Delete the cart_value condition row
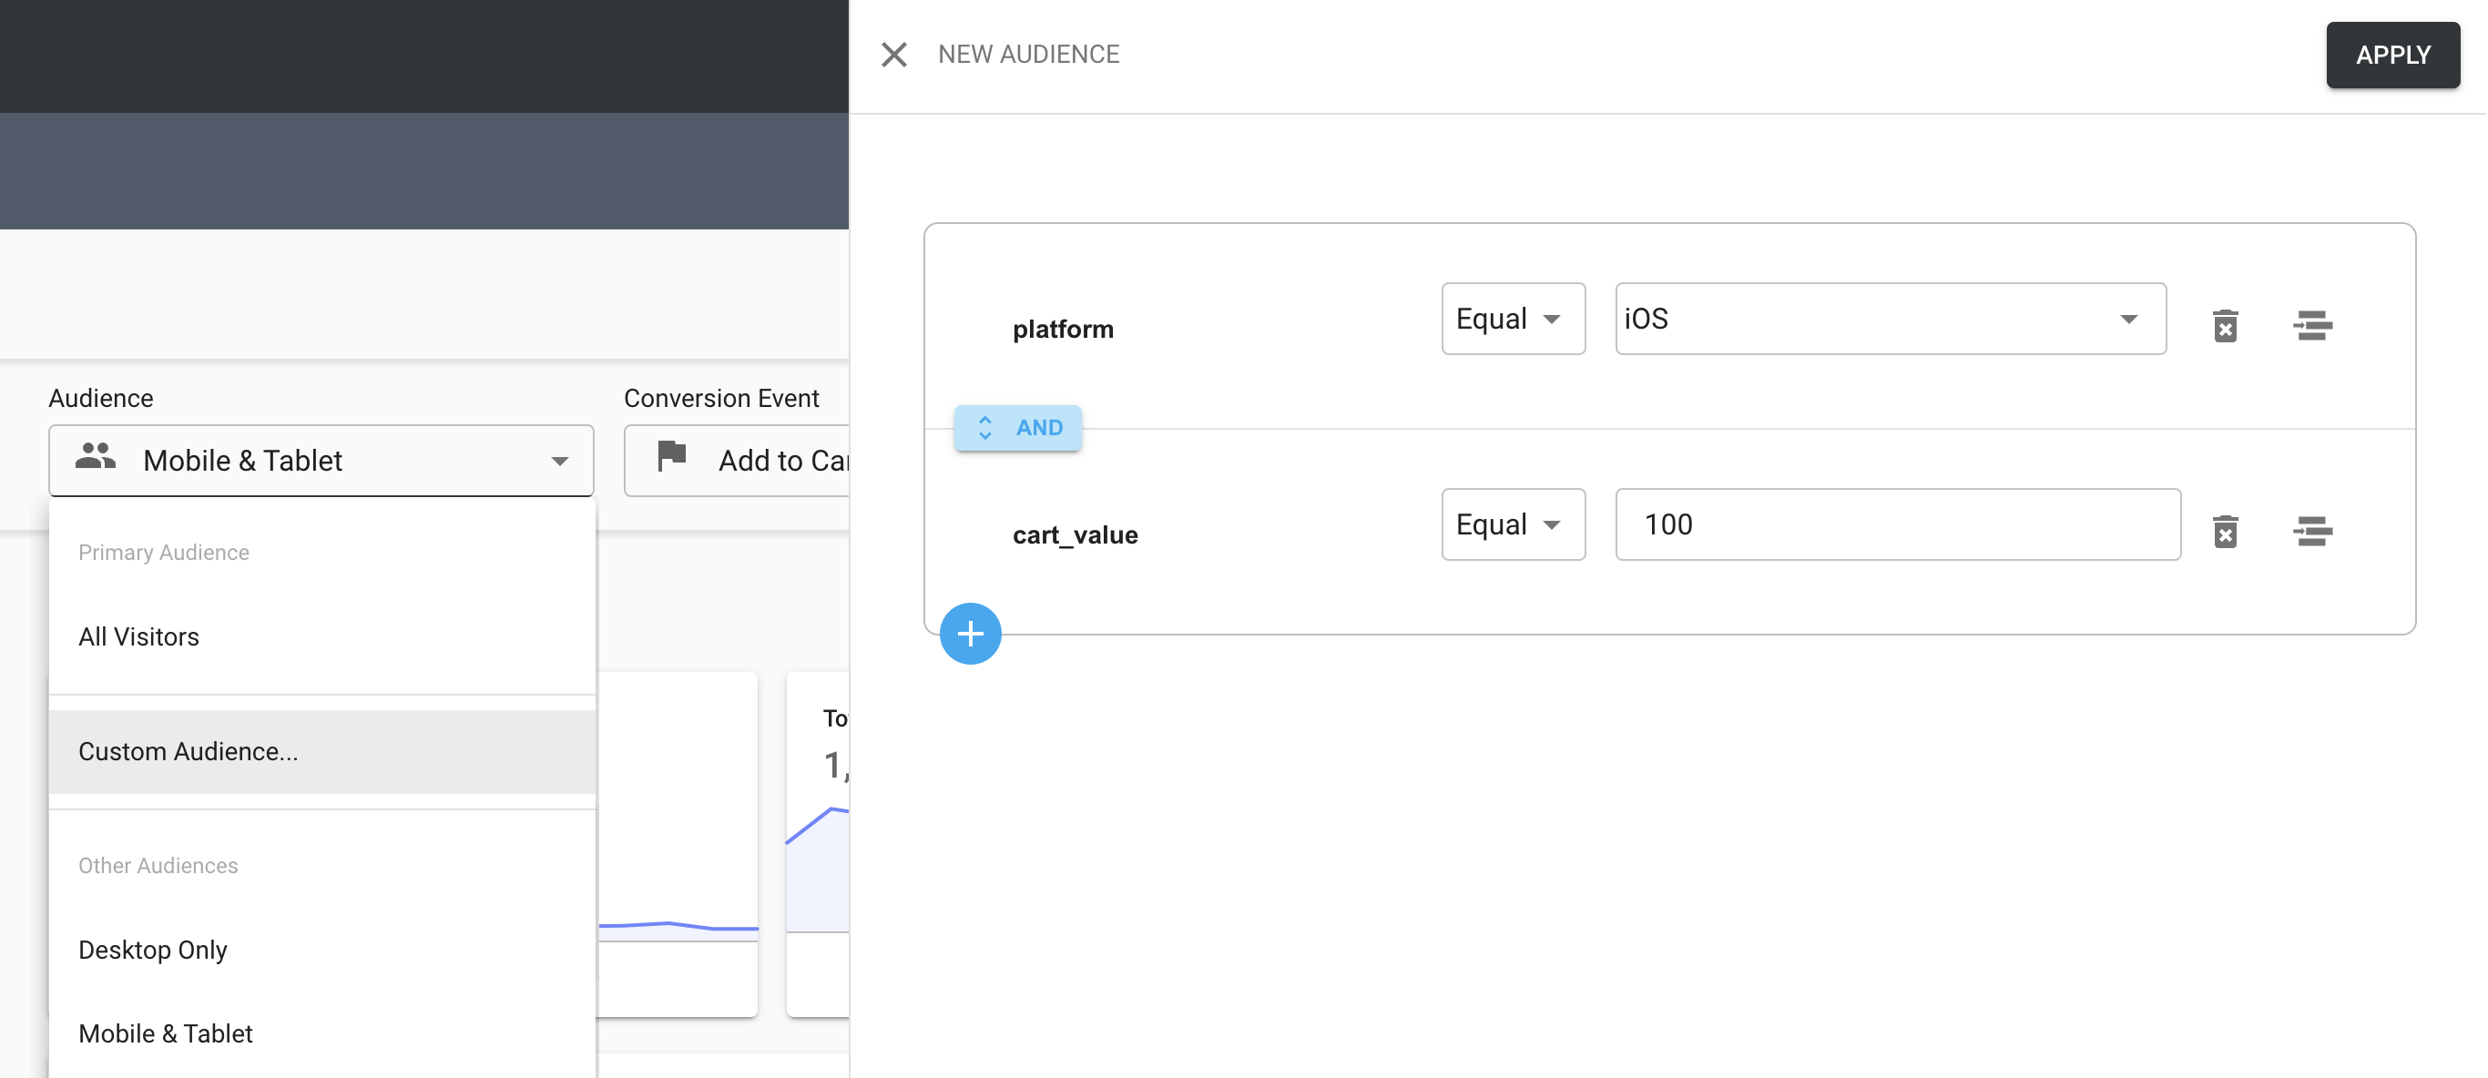This screenshot has width=2488, height=1078. pos(2226,532)
